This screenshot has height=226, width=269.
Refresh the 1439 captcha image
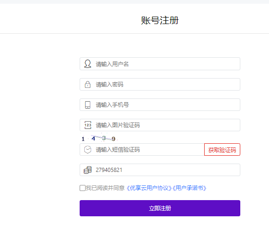click(x=99, y=137)
